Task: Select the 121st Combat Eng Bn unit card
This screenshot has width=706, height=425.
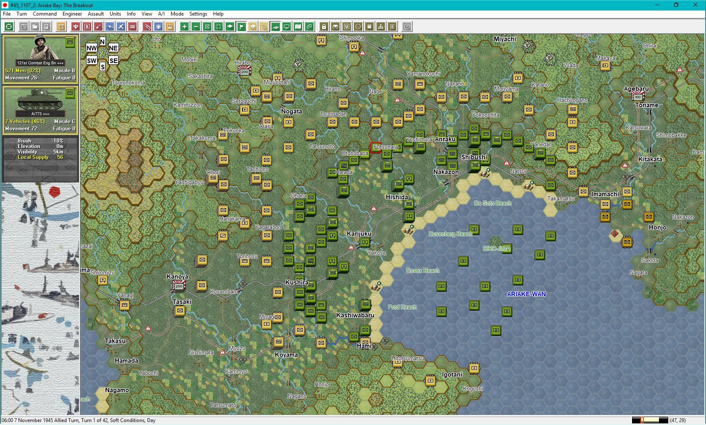Action: [40, 59]
